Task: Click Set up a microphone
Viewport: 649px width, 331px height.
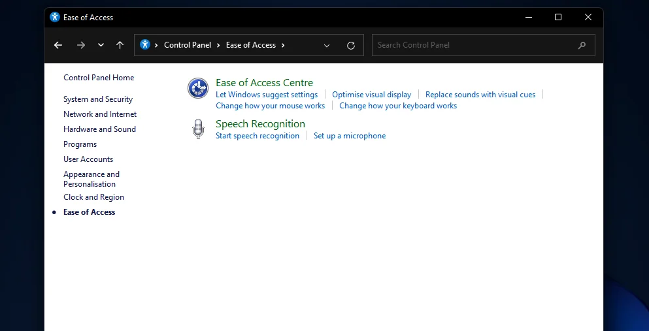Action: click(x=350, y=136)
